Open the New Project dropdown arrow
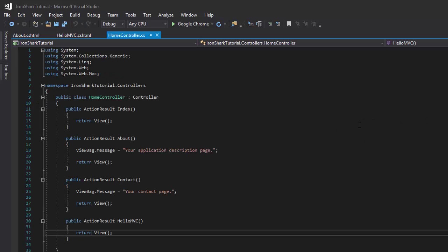Screen dimensions: 448x252 click(42, 24)
